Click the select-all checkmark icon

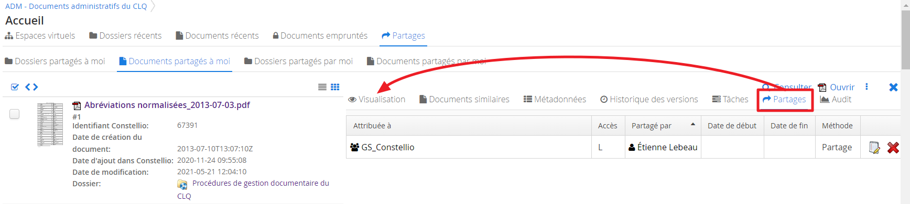(x=15, y=87)
